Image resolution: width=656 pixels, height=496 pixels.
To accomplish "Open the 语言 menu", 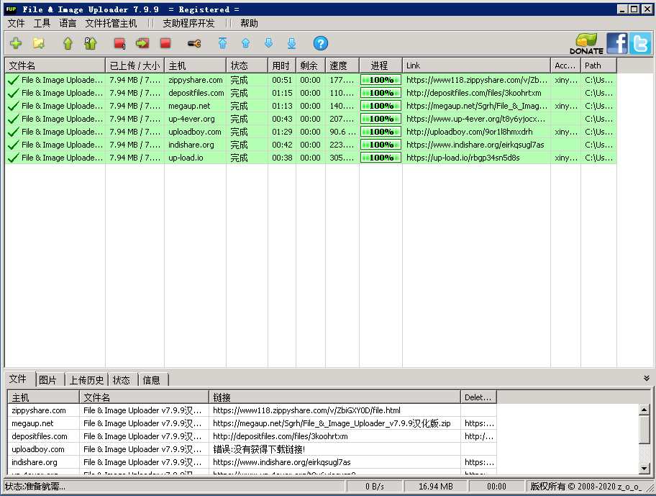I will 68,24.
